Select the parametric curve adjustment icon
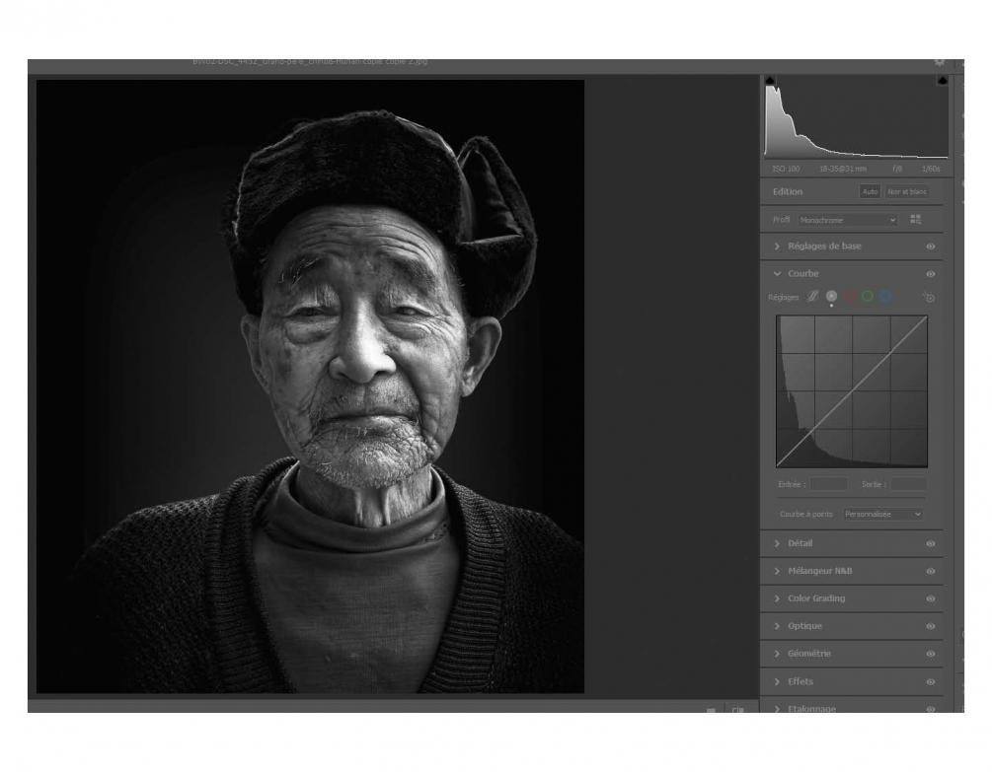992x772 pixels. coord(813,297)
